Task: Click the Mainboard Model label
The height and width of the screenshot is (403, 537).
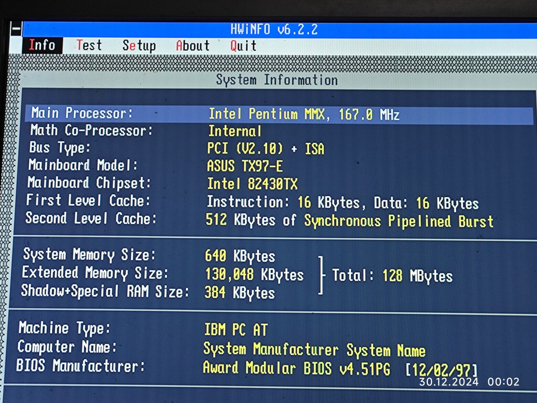Action: coord(83,165)
